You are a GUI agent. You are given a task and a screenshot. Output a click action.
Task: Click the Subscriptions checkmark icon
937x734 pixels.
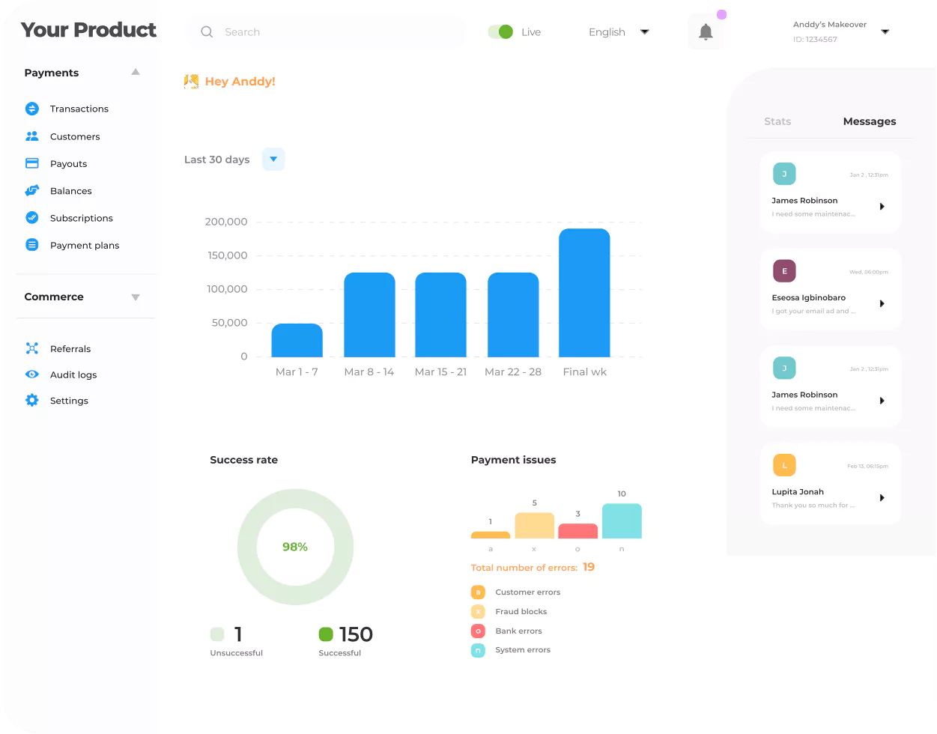coord(31,218)
